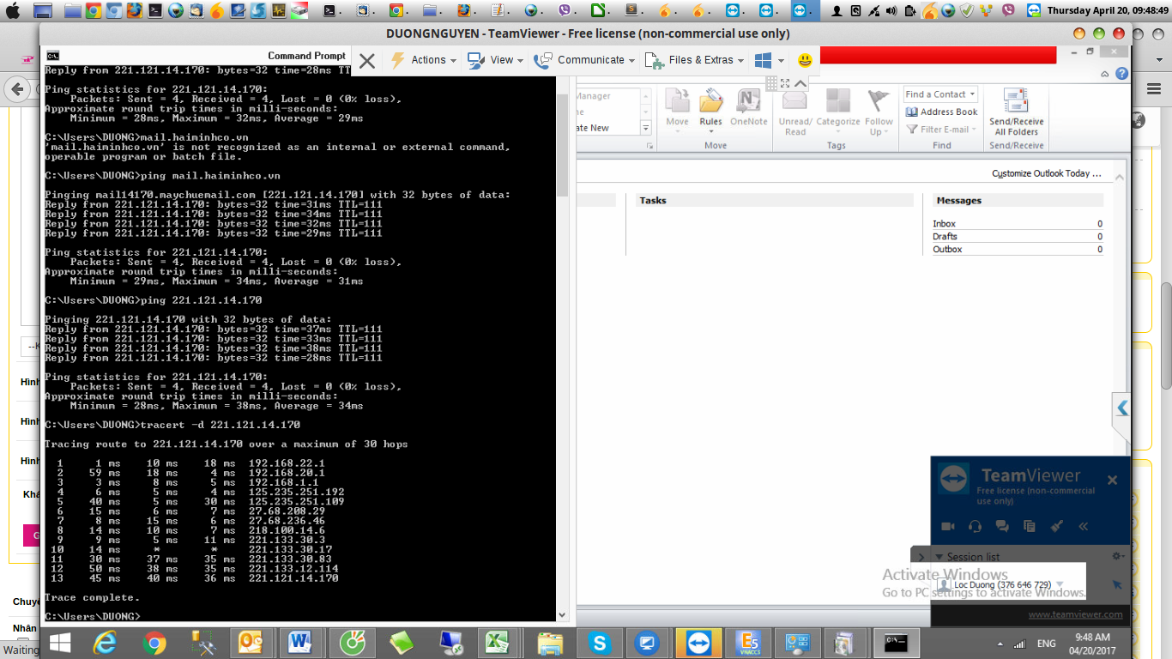Launch Internet Explorer from remote taskbar
Screen dimensions: 1172x659
[x=106, y=643]
